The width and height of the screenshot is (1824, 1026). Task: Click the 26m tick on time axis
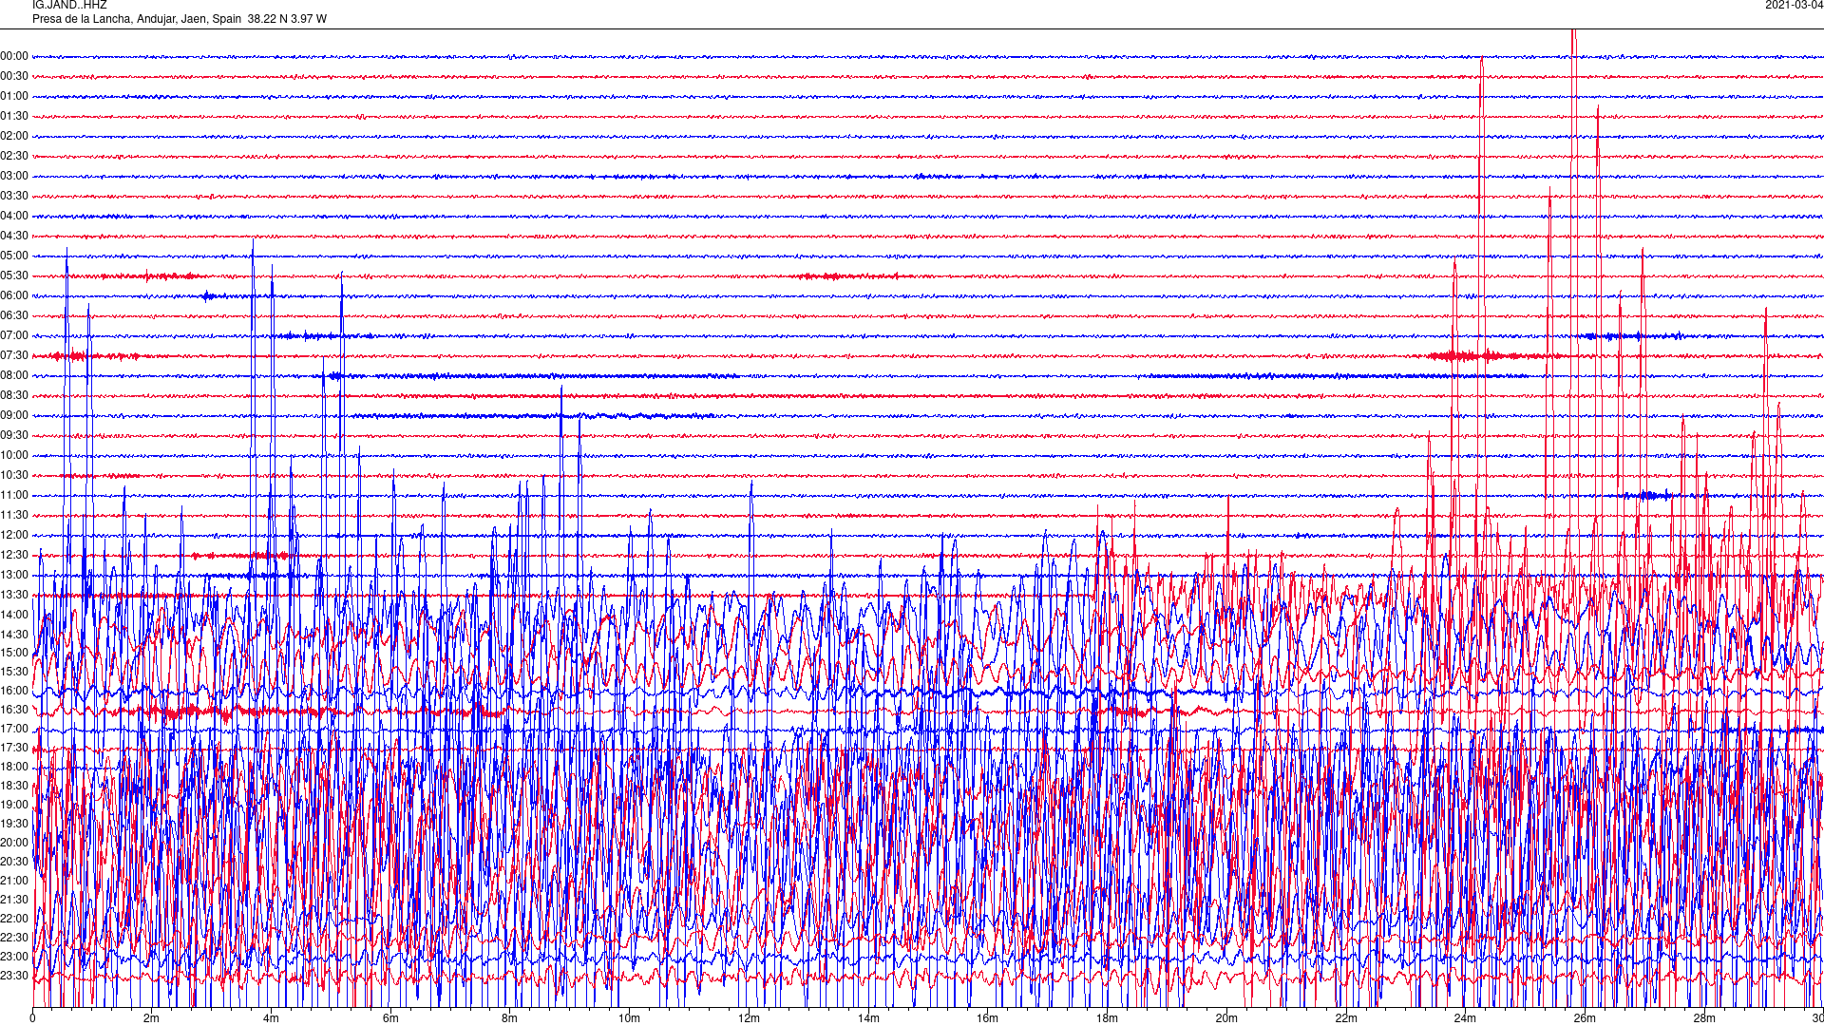1585,1019
